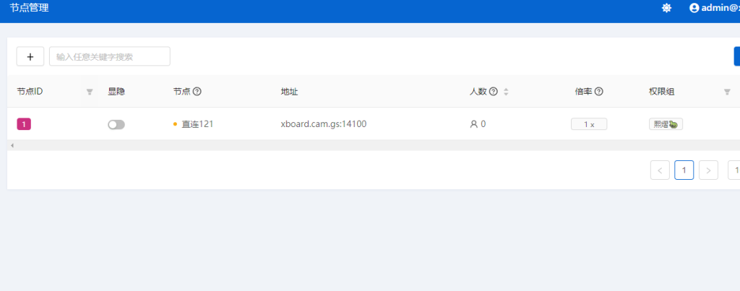
Task: Click the node name 直连121
Action: [x=197, y=124]
